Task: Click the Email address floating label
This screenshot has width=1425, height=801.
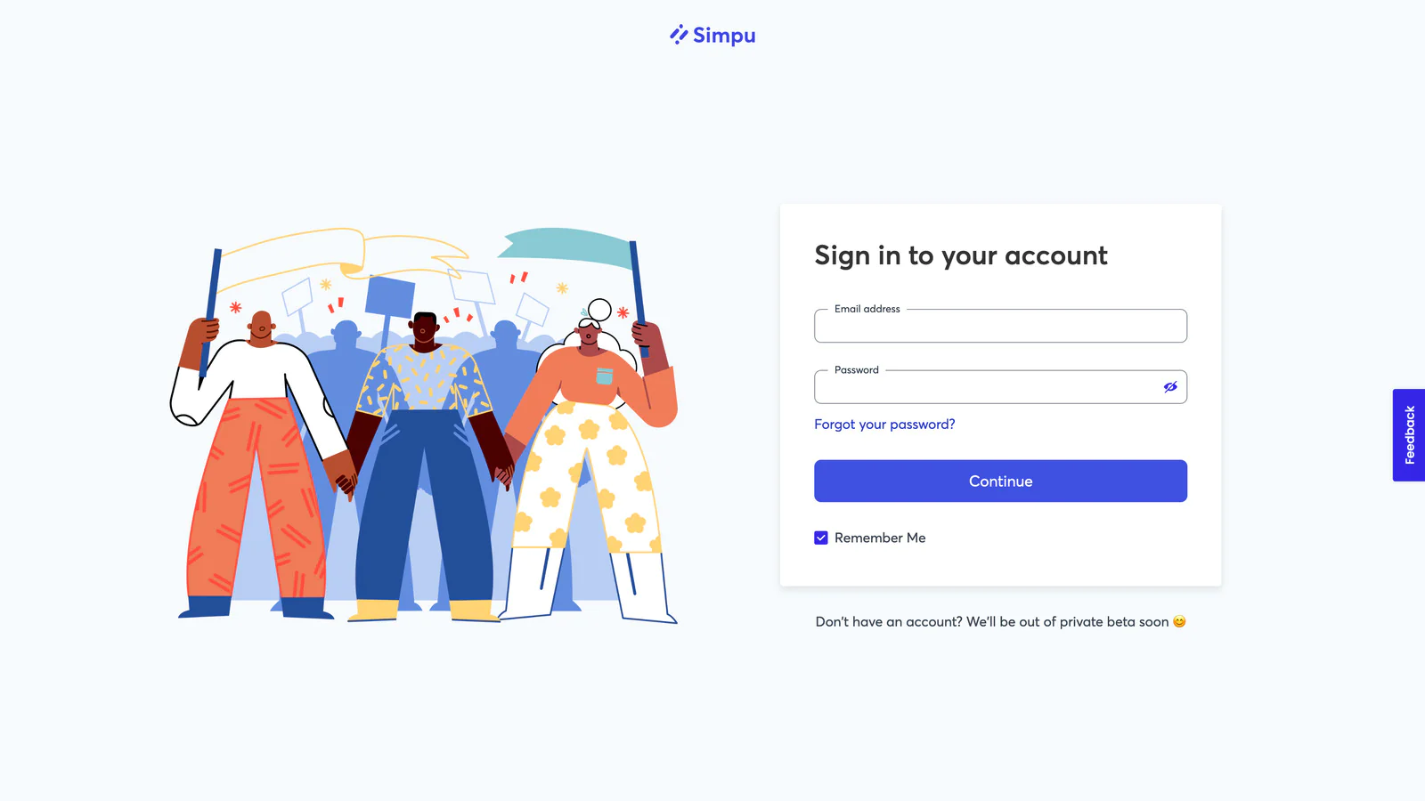Action: pos(867,309)
